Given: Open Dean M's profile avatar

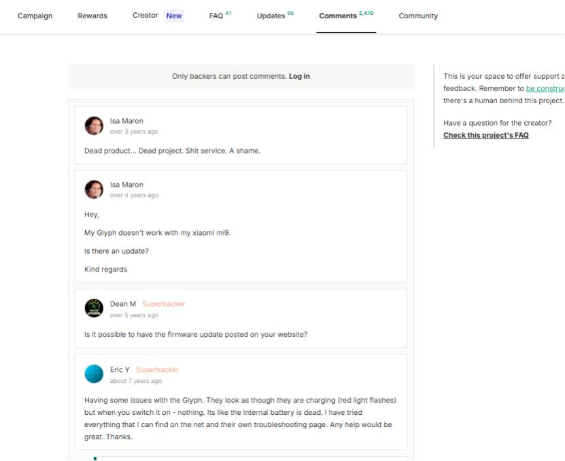Looking at the screenshot, I should pos(94,308).
